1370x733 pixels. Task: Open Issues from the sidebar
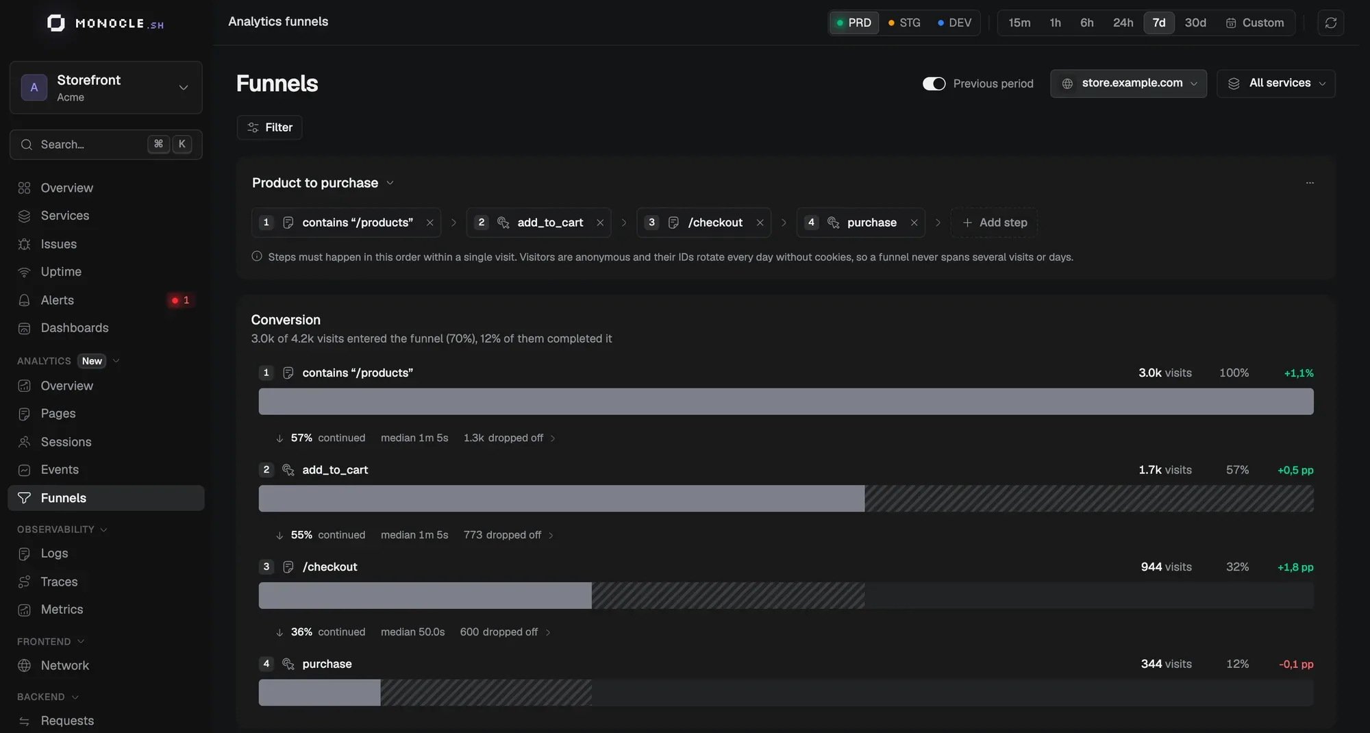(106, 244)
